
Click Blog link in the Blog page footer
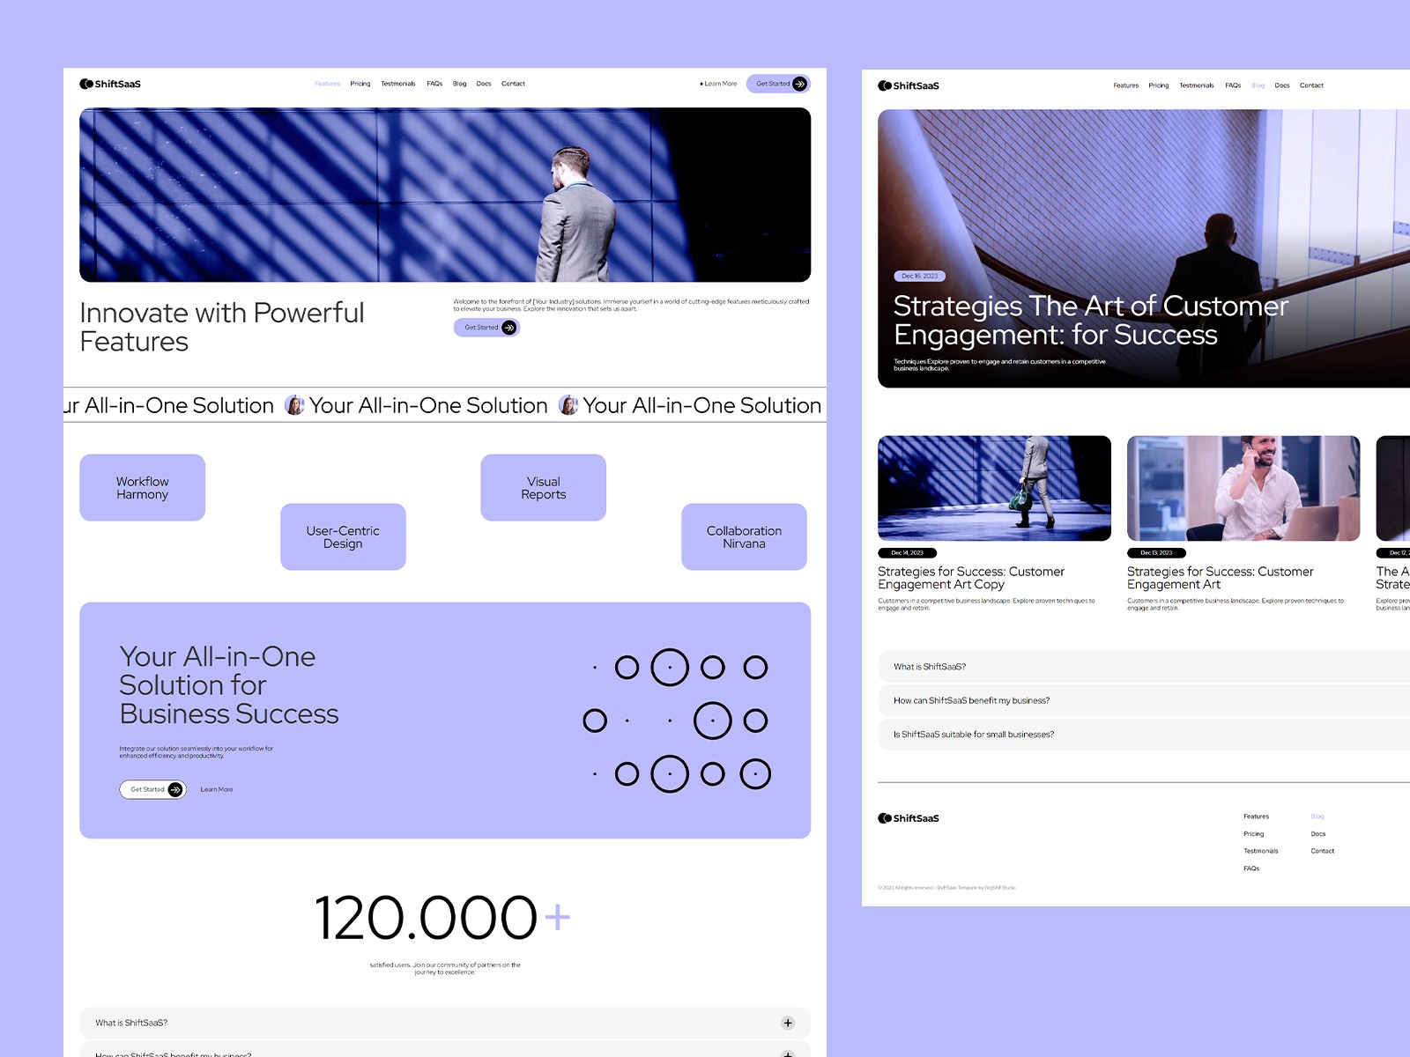1317,817
